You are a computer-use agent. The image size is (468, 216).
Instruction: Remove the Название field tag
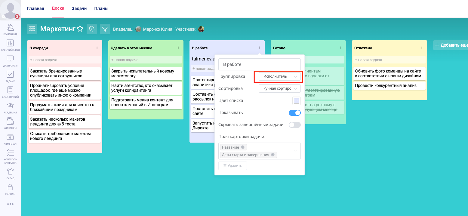click(x=243, y=147)
